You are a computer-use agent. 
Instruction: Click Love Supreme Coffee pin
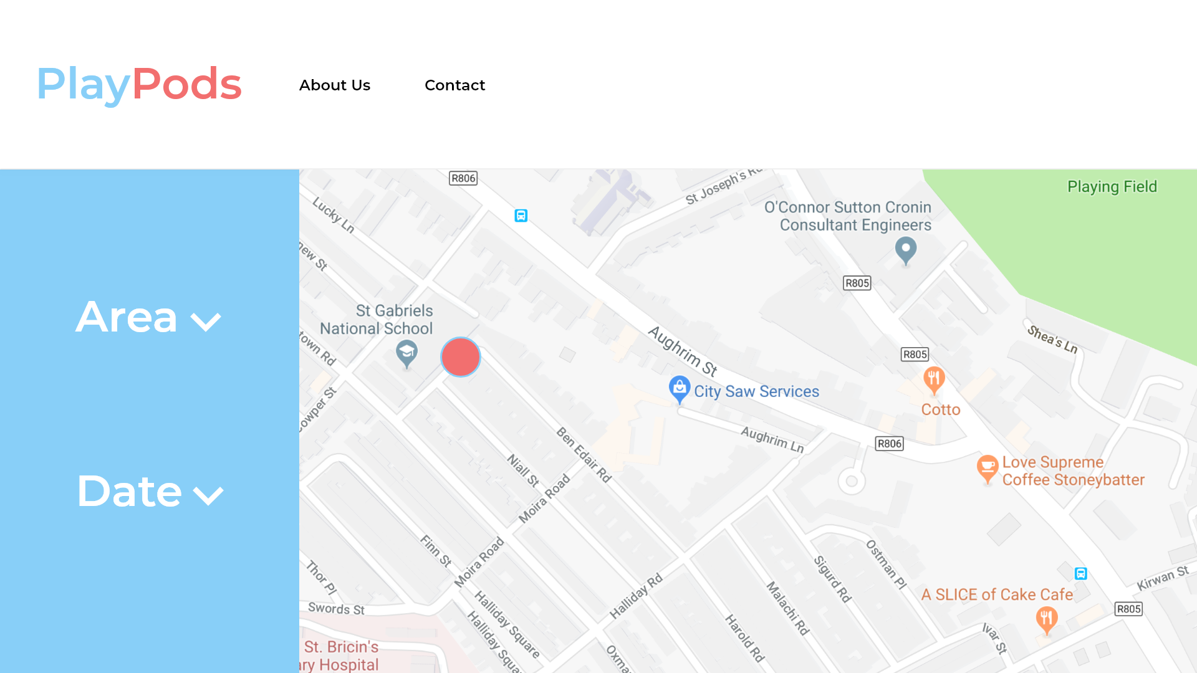(988, 469)
